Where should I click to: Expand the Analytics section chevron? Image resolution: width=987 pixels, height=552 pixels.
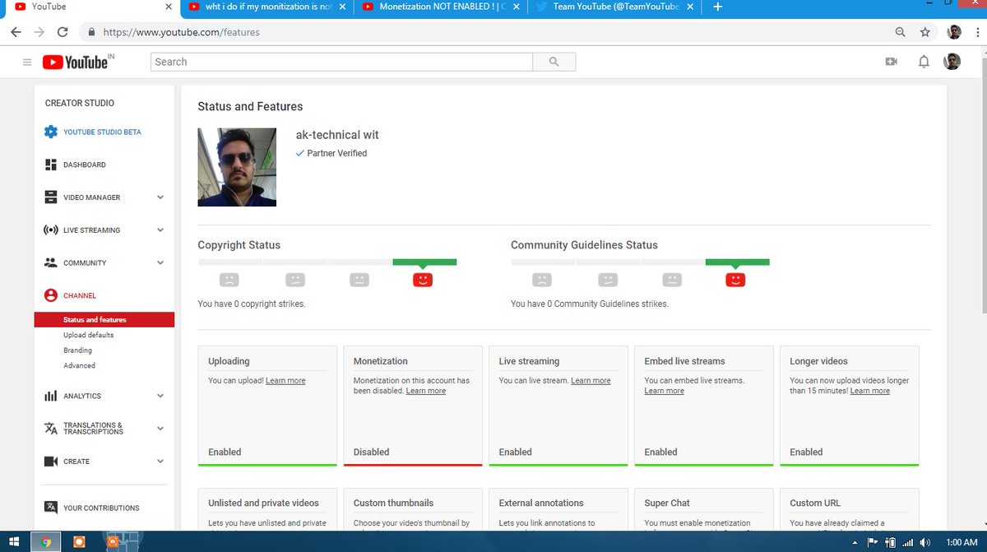[160, 396]
